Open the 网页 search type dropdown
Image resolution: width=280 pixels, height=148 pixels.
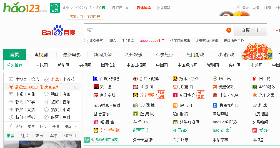click(92, 30)
